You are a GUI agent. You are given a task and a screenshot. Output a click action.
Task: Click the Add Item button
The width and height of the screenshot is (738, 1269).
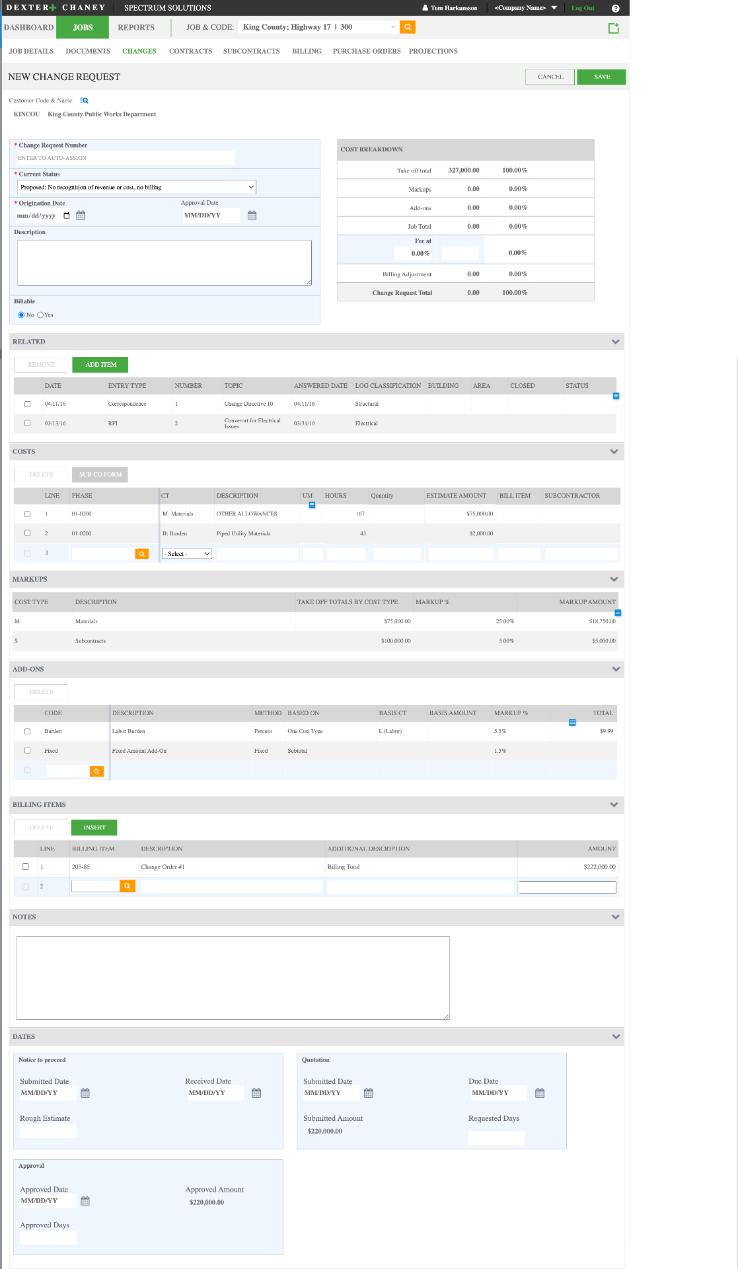(x=100, y=365)
